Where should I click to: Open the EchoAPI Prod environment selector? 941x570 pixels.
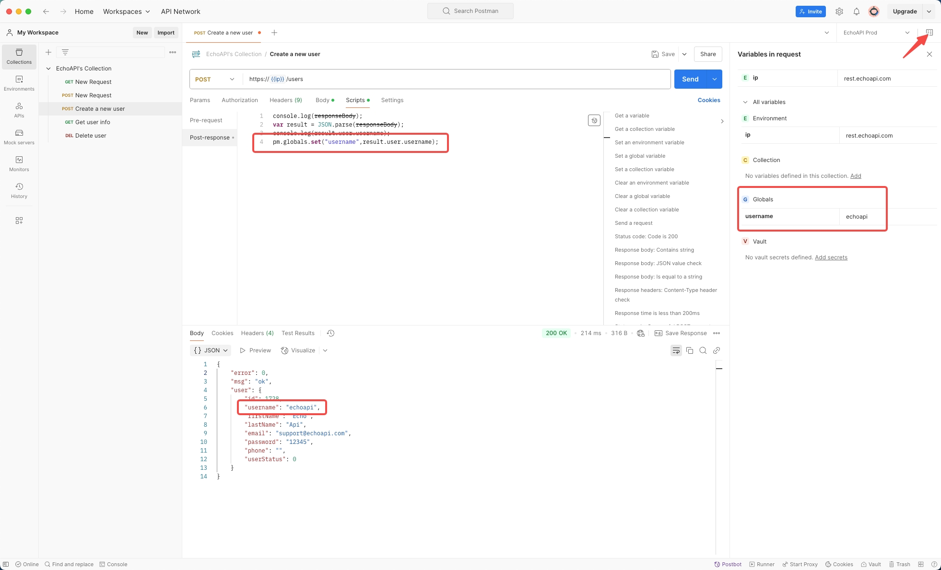click(x=876, y=33)
